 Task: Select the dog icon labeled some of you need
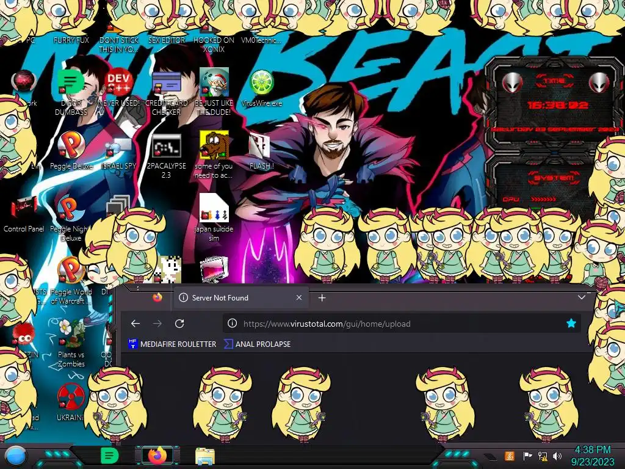point(214,144)
